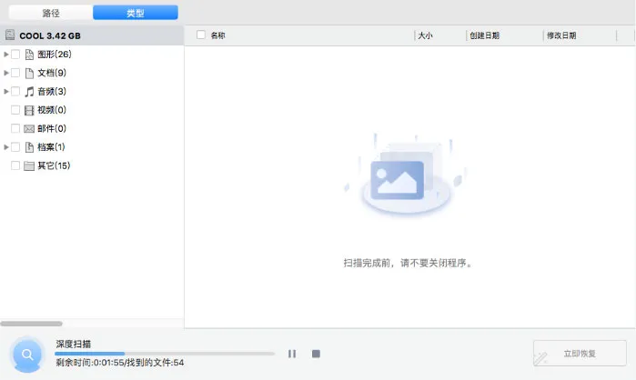Click the 图形 image file icon

pos(29,55)
